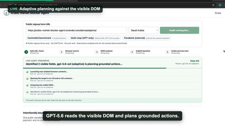Click 'The audit continues server-side' notice text
The height and width of the screenshot is (126, 225).
pos(54,100)
